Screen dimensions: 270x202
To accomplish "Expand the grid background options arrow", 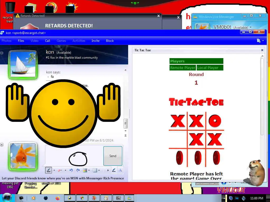I will pyautogui.click(x=99, y=170).
